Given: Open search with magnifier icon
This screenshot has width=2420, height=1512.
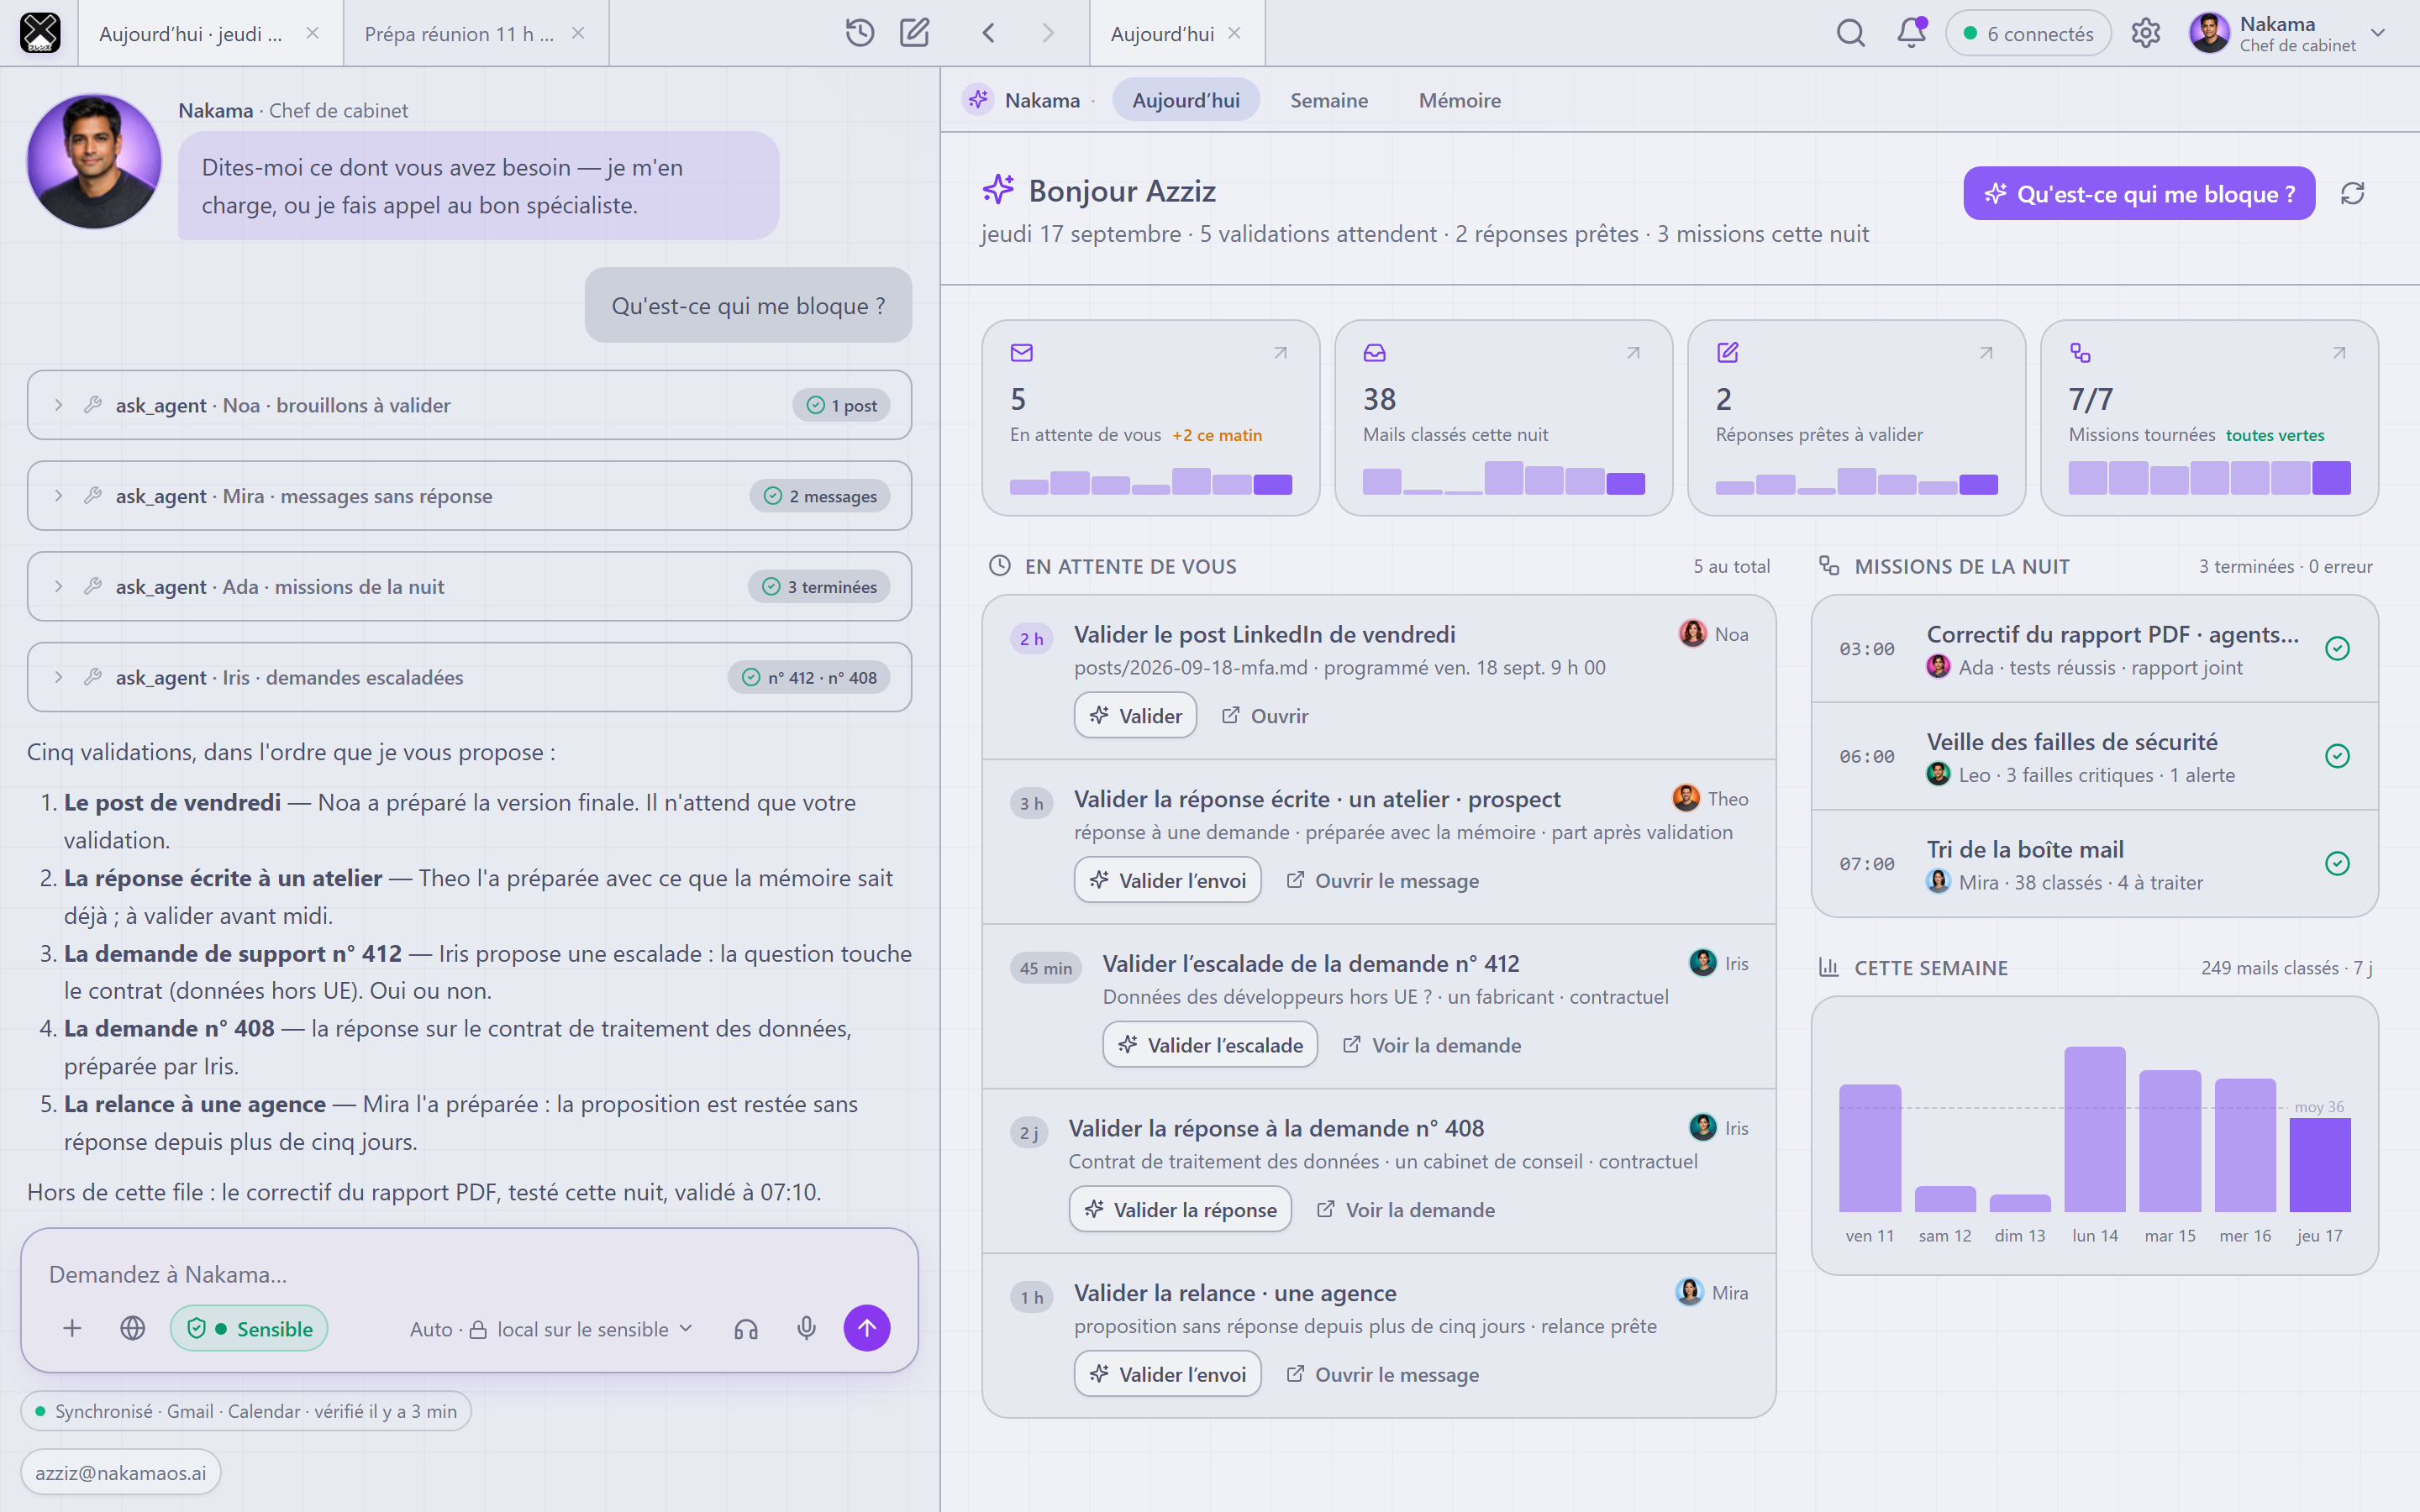Looking at the screenshot, I should click(x=1851, y=33).
